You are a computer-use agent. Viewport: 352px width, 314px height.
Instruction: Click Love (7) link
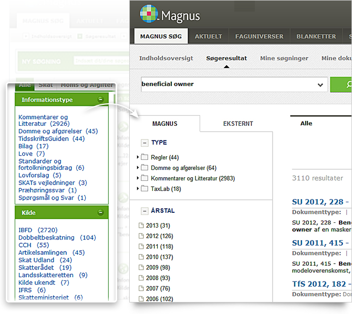[32, 154]
